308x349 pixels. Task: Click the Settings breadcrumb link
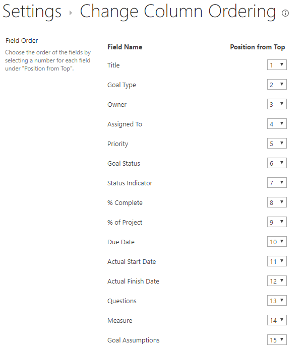[x=32, y=12]
